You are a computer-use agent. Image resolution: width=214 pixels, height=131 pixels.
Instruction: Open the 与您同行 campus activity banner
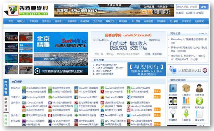pos(146,69)
